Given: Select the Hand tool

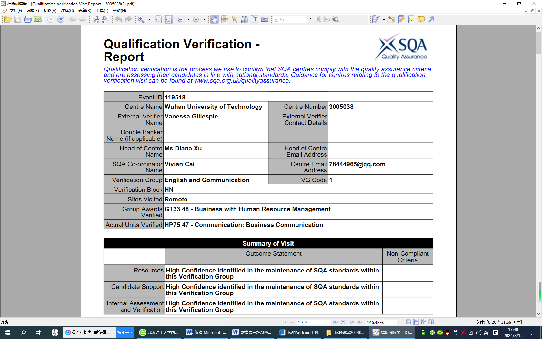Looking at the screenshot, I should coord(214,20).
